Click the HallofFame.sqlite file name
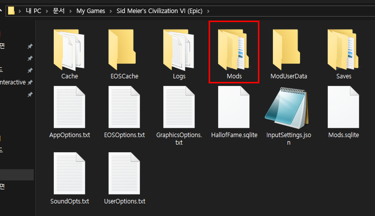The image size is (375, 216). [x=234, y=135]
